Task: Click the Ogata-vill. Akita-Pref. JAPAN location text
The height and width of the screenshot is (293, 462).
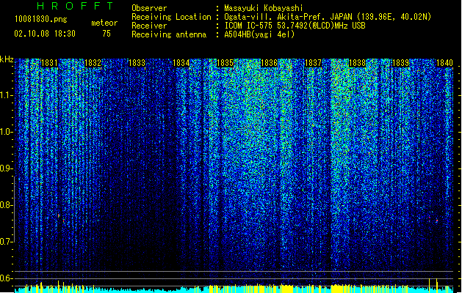Action: click(x=328, y=17)
